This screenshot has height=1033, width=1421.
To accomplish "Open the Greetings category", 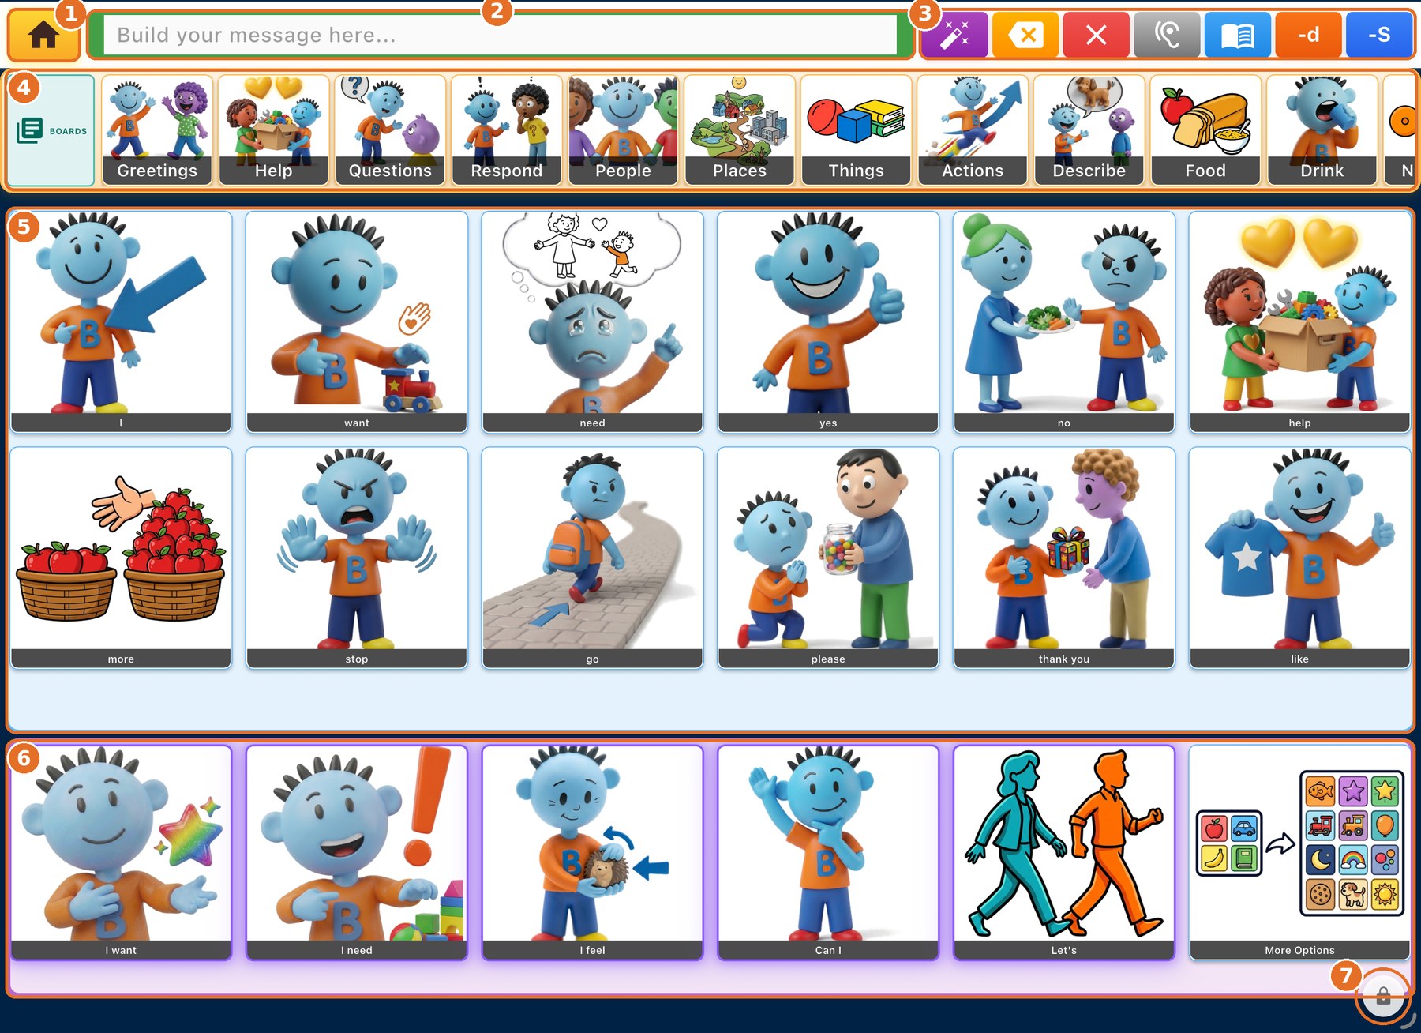I will [x=157, y=130].
